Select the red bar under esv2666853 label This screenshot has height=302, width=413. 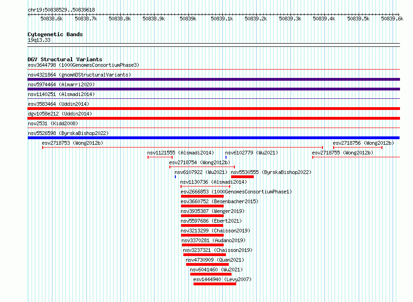(x=202, y=196)
